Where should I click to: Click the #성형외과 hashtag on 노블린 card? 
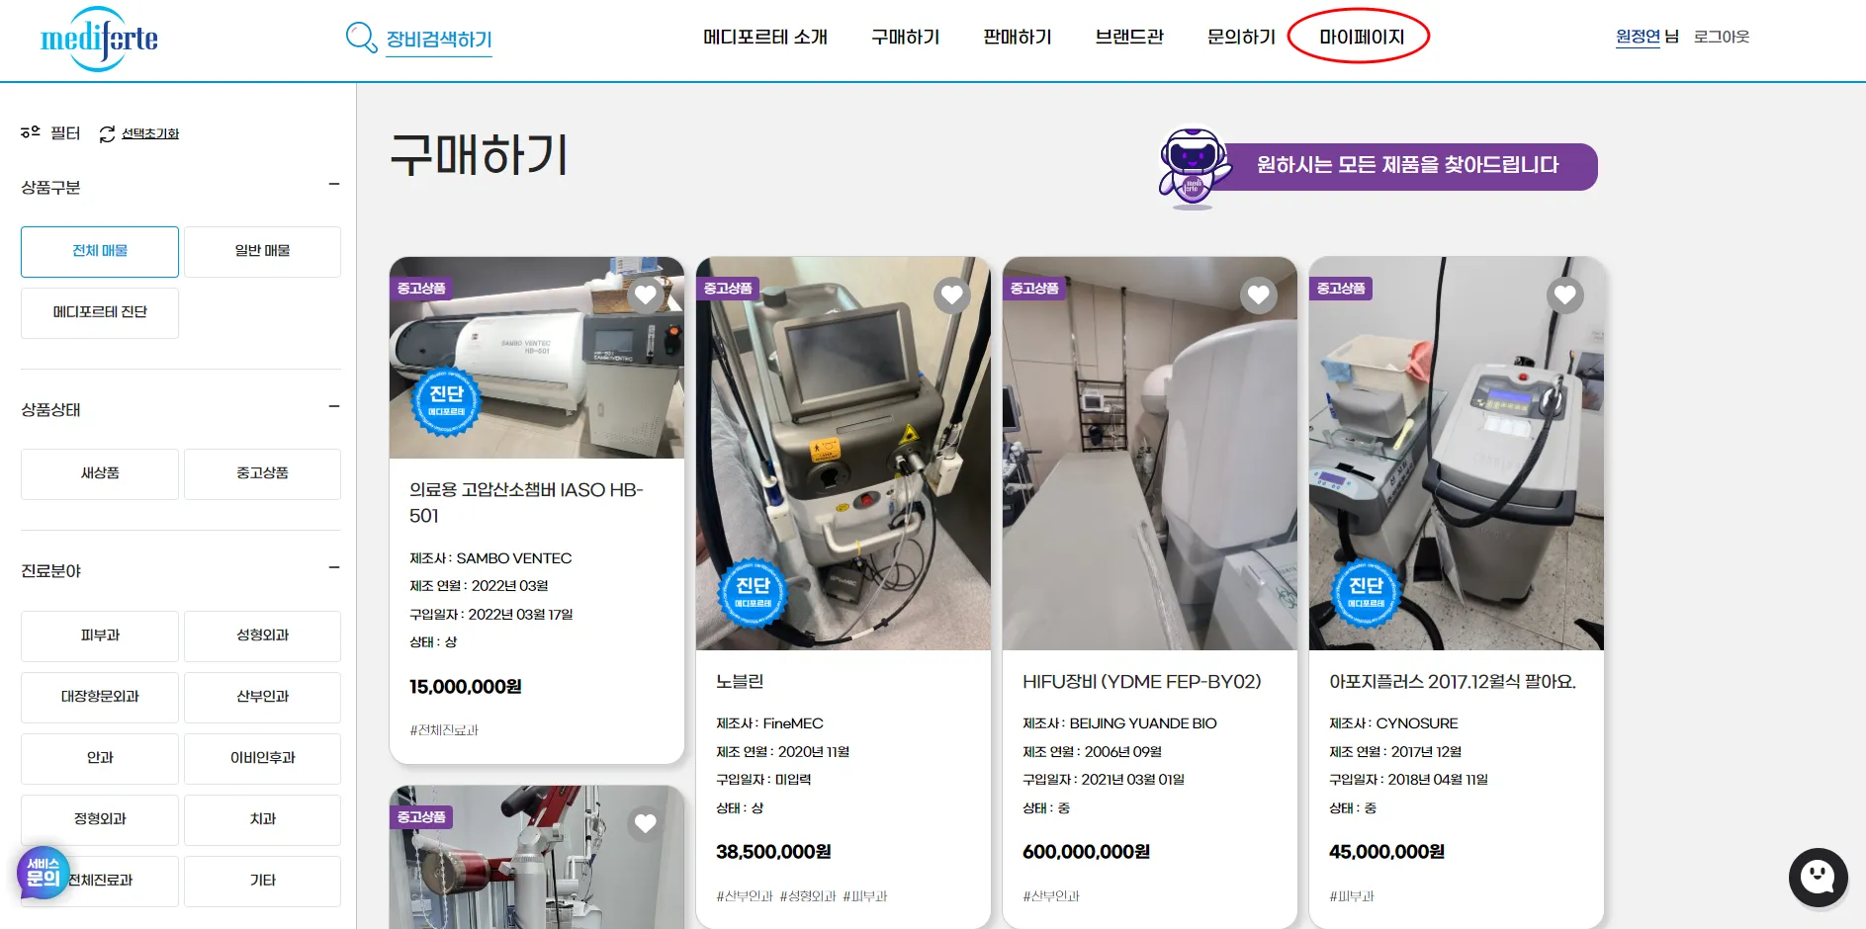808,896
